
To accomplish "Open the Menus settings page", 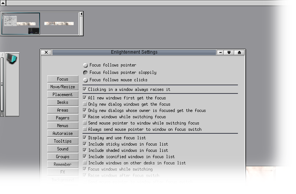I will click(63, 125).
